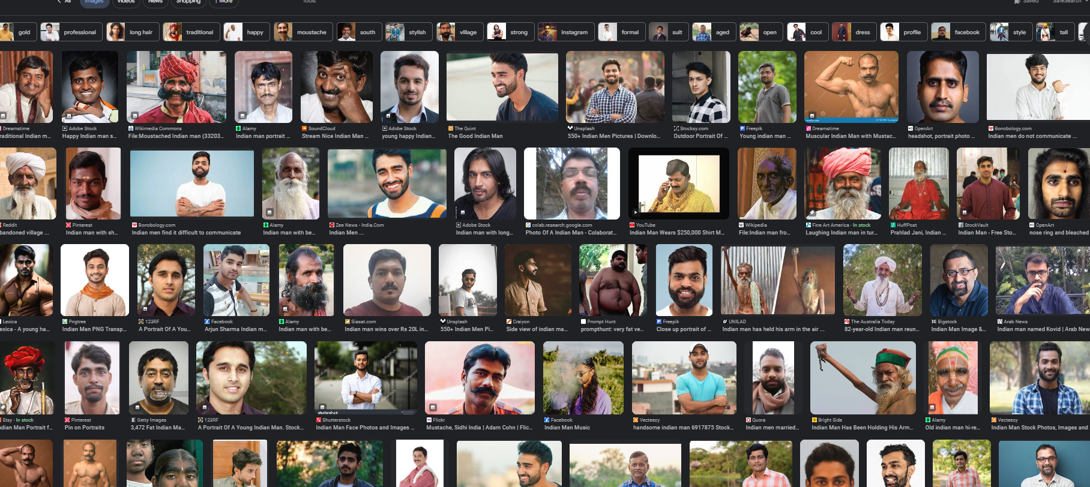Click The Australia Today favicon
The width and height of the screenshot is (1090, 487).
tap(847, 321)
